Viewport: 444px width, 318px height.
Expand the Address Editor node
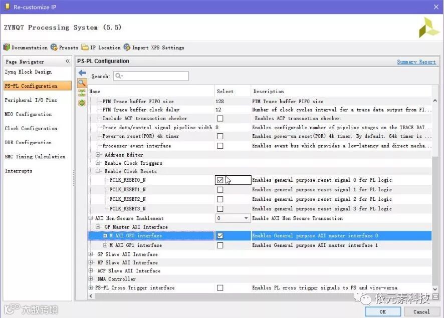[x=98, y=154]
